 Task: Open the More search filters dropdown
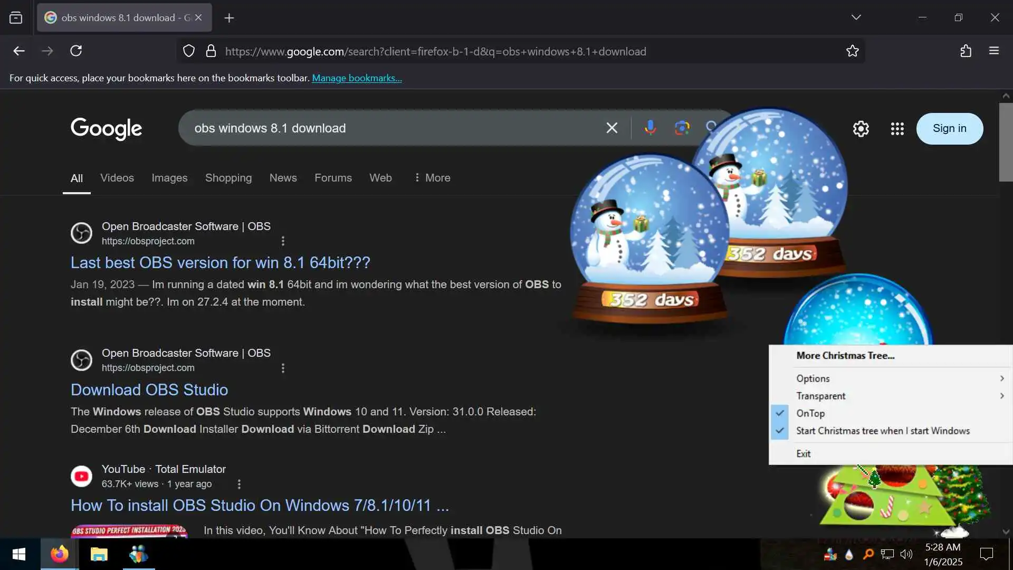click(432, 178)
